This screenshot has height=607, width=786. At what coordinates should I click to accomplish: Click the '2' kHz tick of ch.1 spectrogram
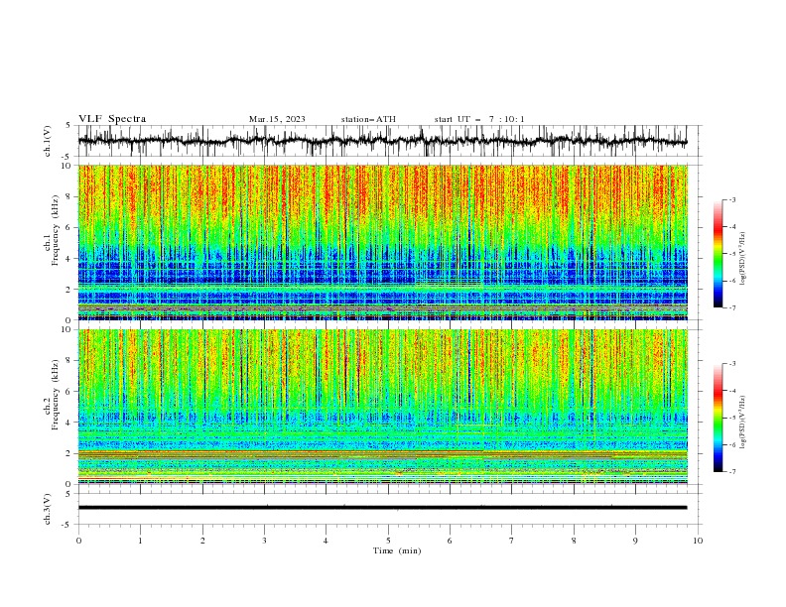[69, 290]
